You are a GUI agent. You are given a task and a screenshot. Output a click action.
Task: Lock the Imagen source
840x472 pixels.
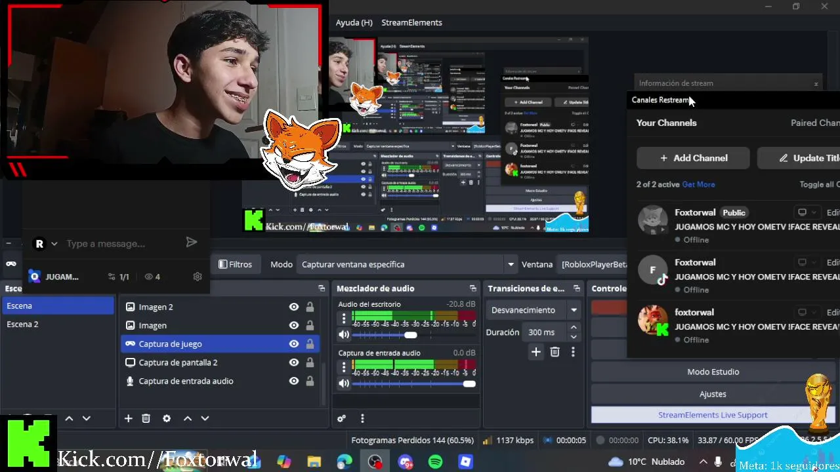tap(310, 325)
